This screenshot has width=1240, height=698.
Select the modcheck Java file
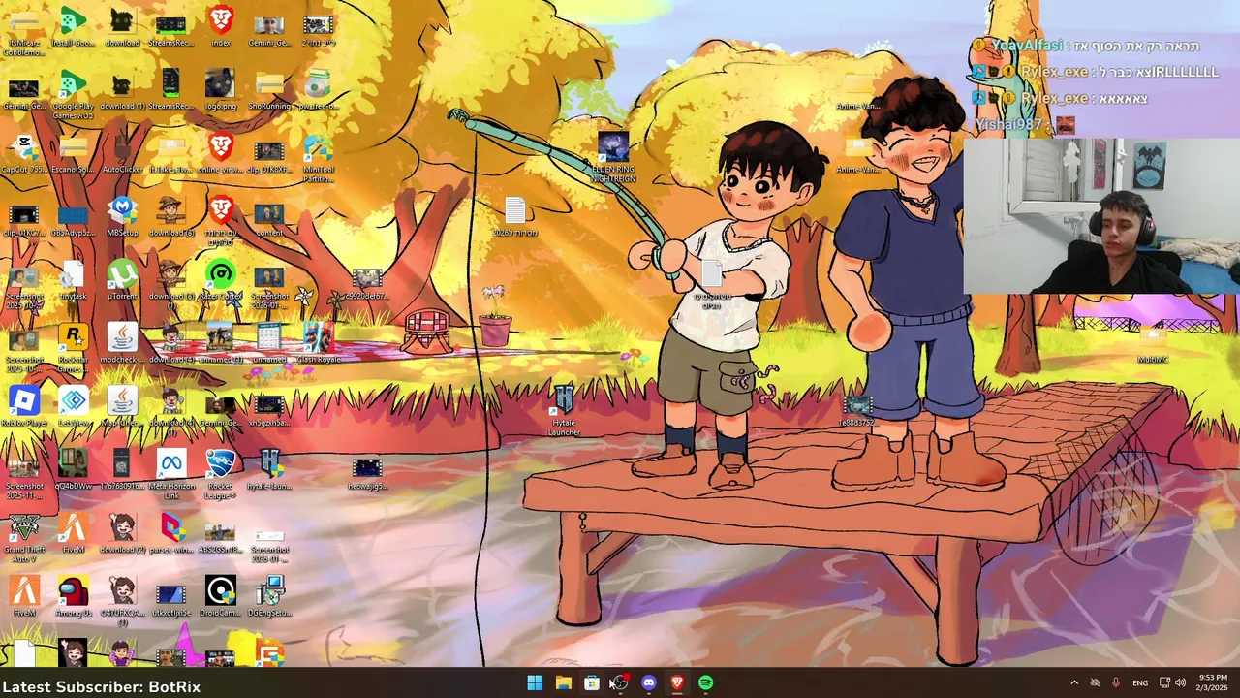tap(122, 344)
